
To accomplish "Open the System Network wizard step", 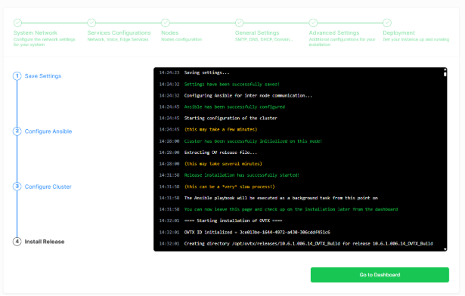I will click(x=36, y=33).
